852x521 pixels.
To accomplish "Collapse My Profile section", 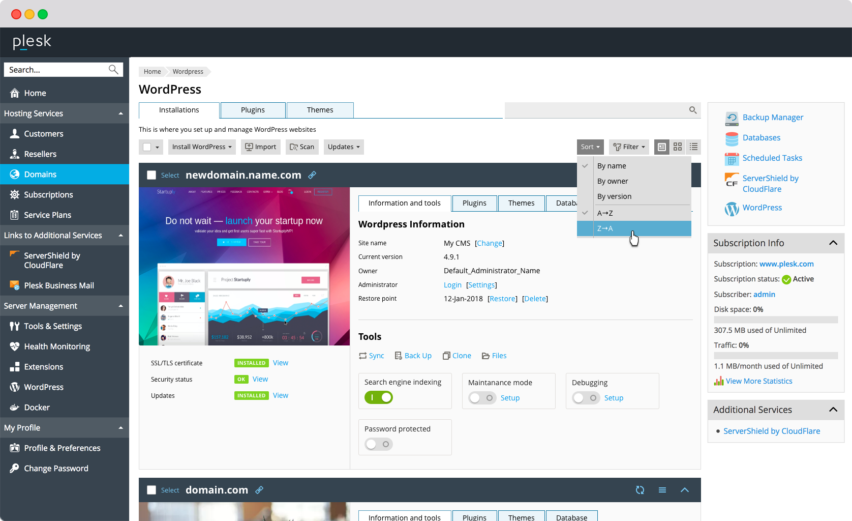I will 121,428.
